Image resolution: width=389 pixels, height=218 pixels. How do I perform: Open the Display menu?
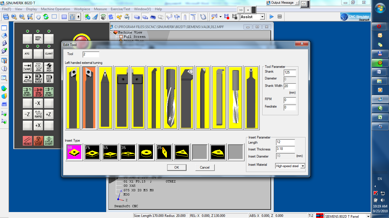[x=32, y=9]
